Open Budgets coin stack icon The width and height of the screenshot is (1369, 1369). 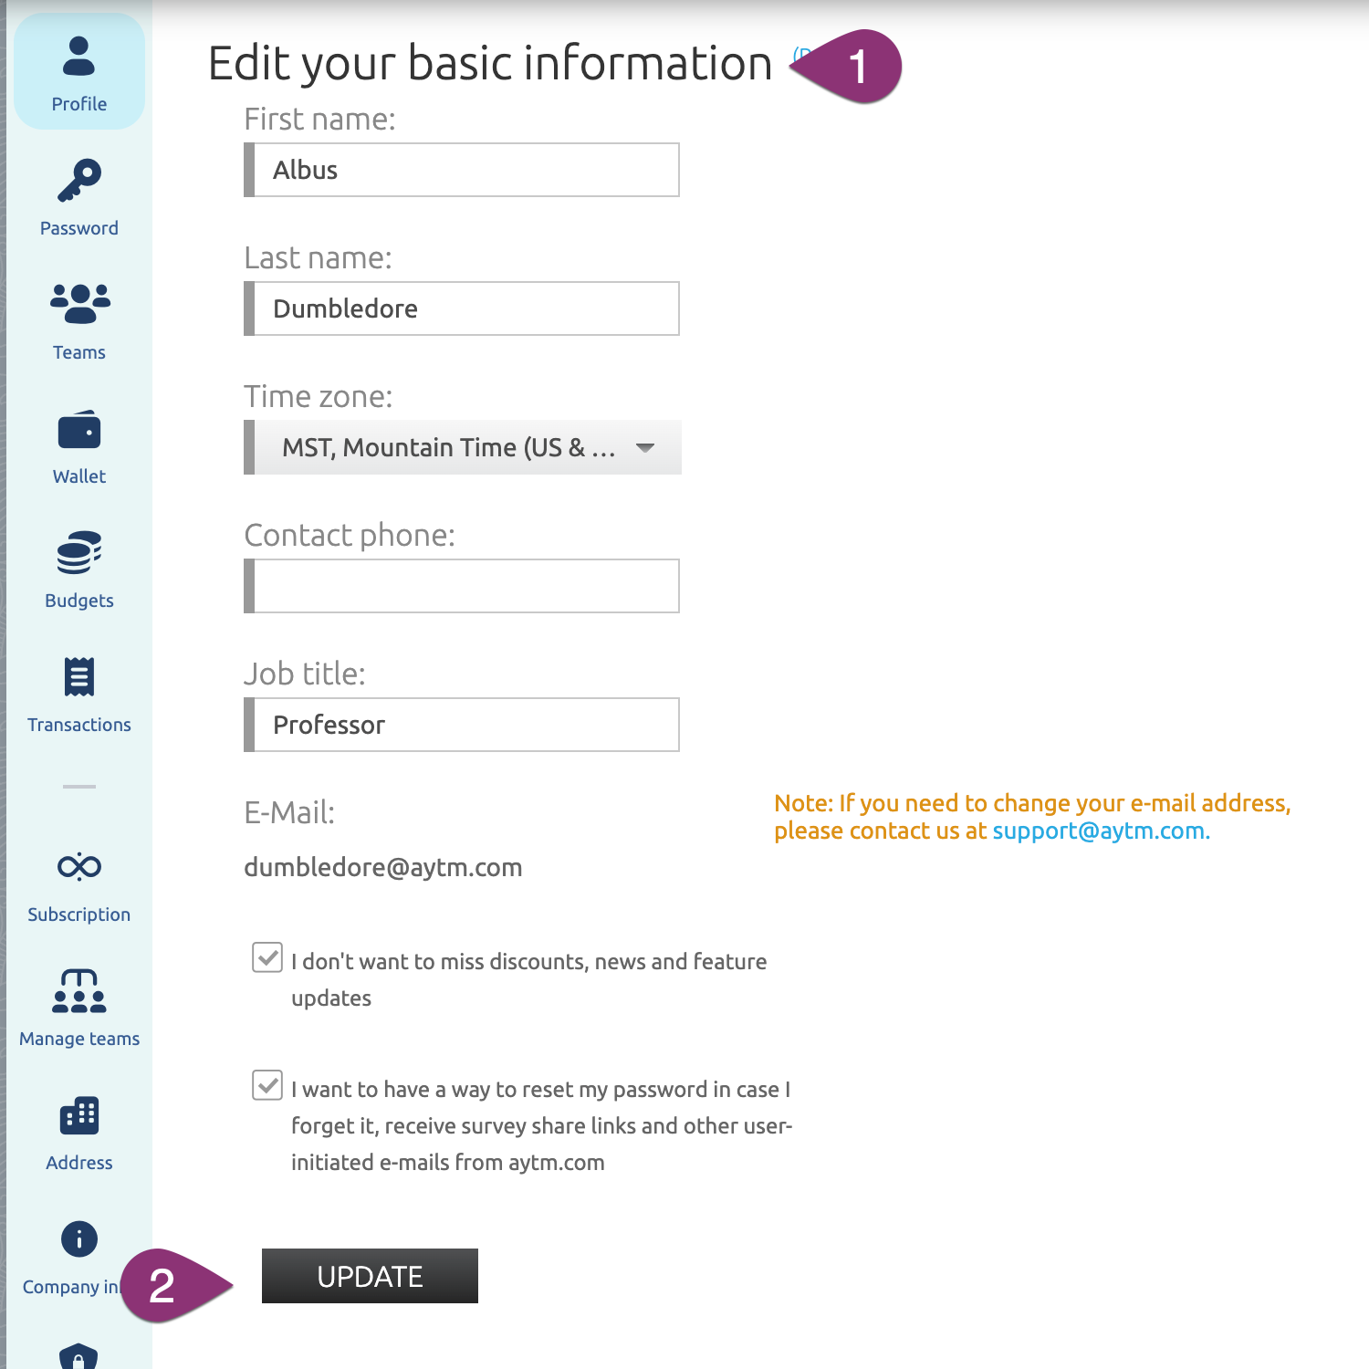tap(79, 553)
